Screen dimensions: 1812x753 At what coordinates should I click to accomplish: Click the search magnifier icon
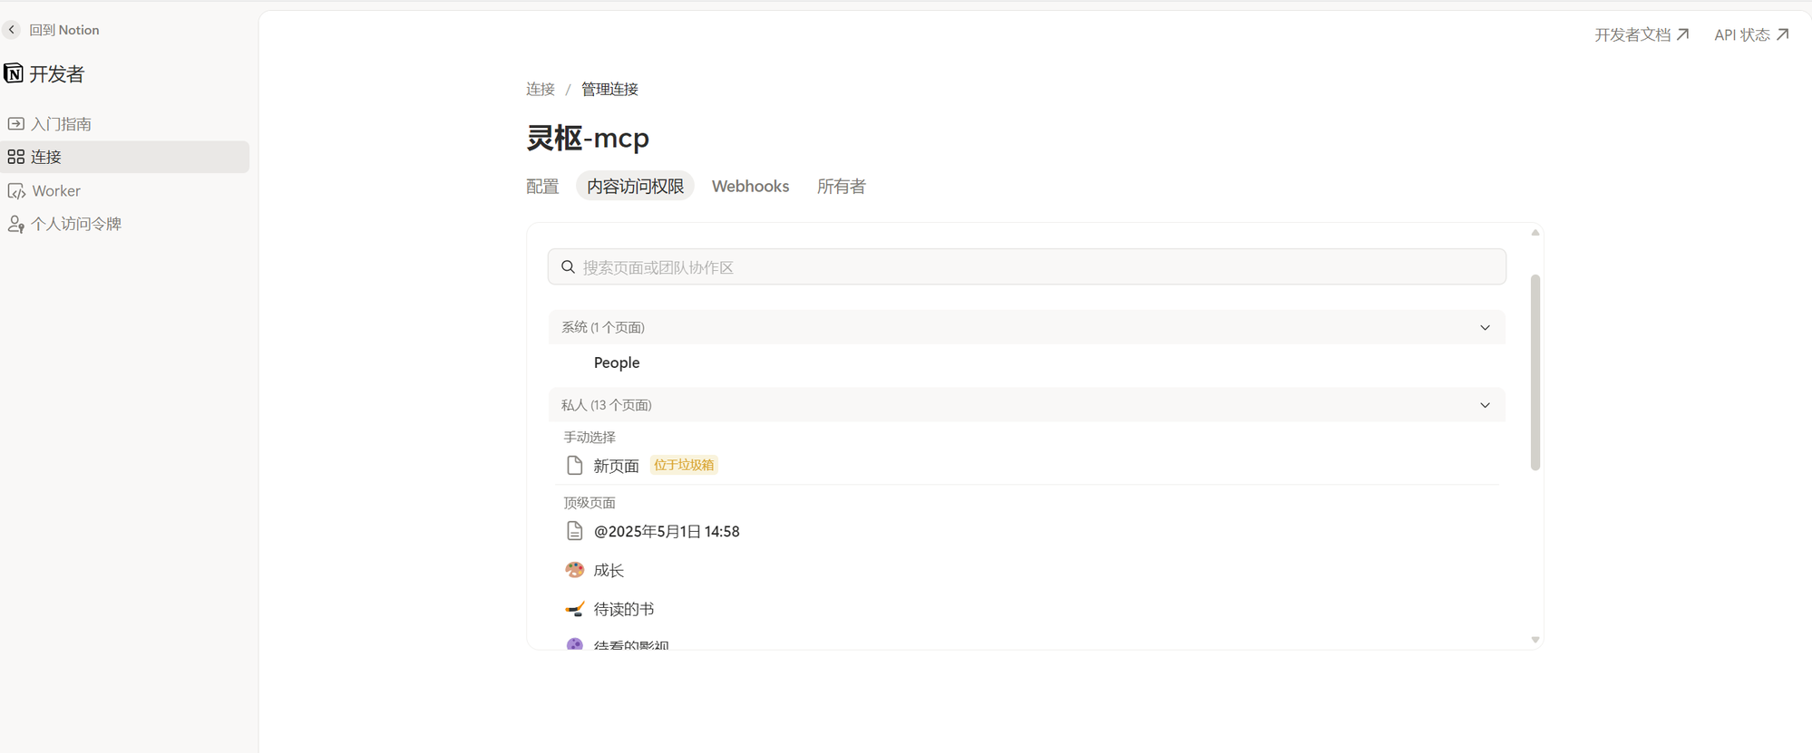tap(568, 267)
